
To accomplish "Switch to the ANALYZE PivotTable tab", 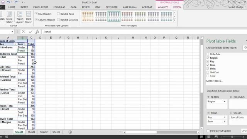I will point(163,7).
